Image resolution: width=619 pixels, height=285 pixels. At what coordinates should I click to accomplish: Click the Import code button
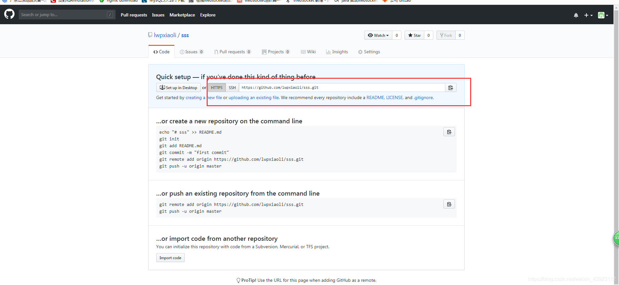tap(170, 258)
